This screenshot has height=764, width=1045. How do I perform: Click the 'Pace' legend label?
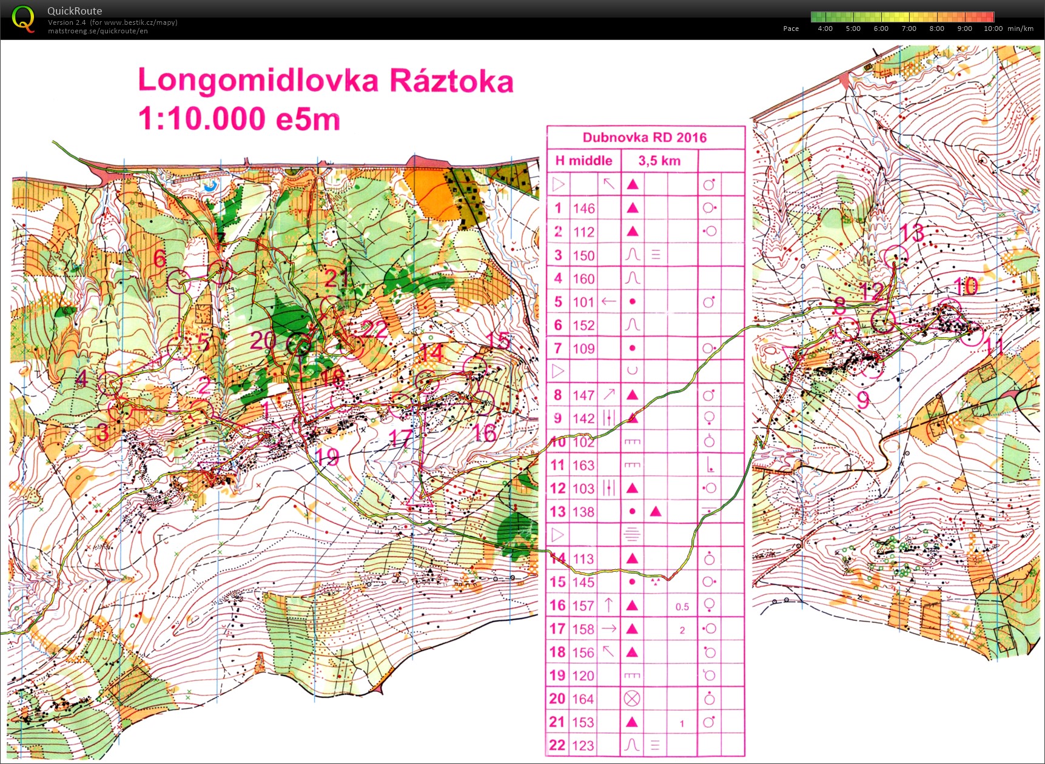[791, 28]
